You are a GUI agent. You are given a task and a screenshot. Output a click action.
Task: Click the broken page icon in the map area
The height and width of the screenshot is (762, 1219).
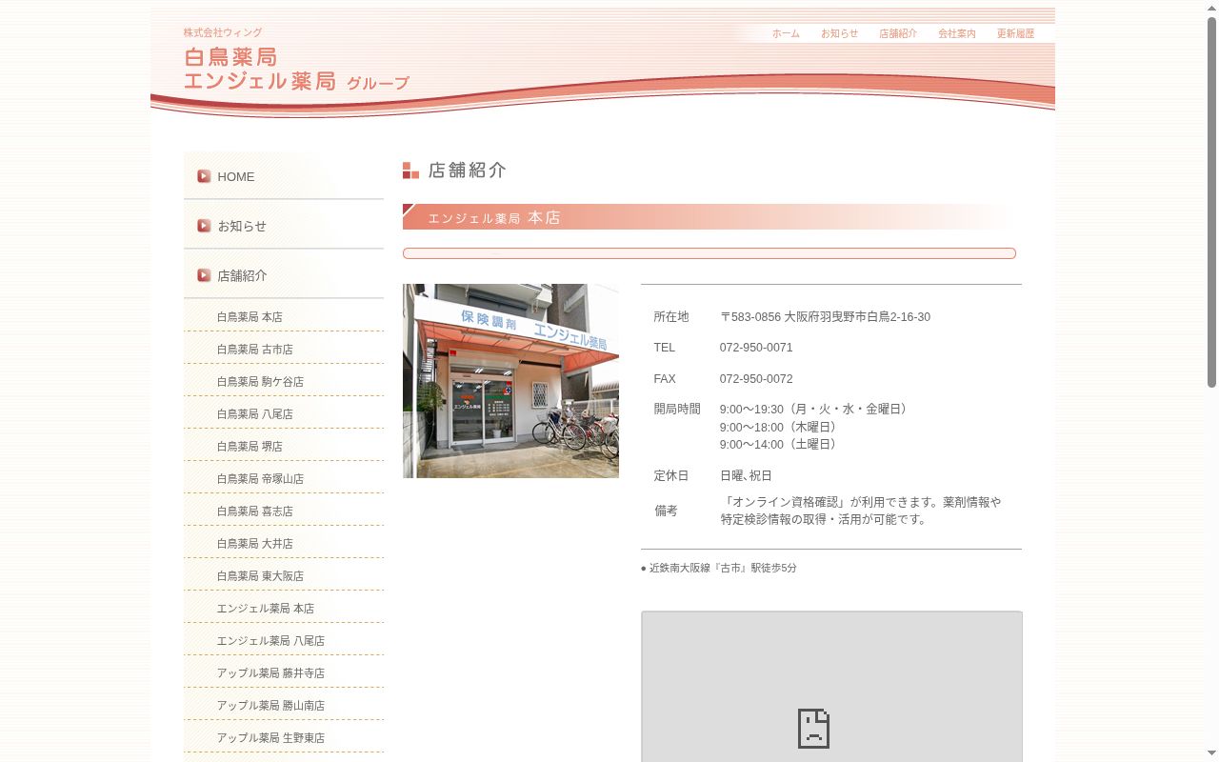(813, 728)
